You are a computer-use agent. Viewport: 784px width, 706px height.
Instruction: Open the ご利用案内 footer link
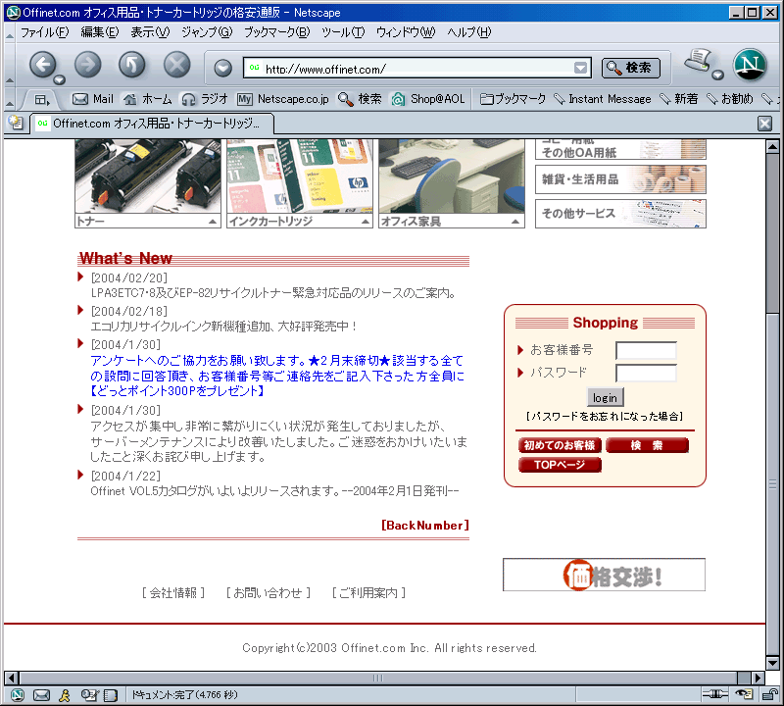pos(368,593)
